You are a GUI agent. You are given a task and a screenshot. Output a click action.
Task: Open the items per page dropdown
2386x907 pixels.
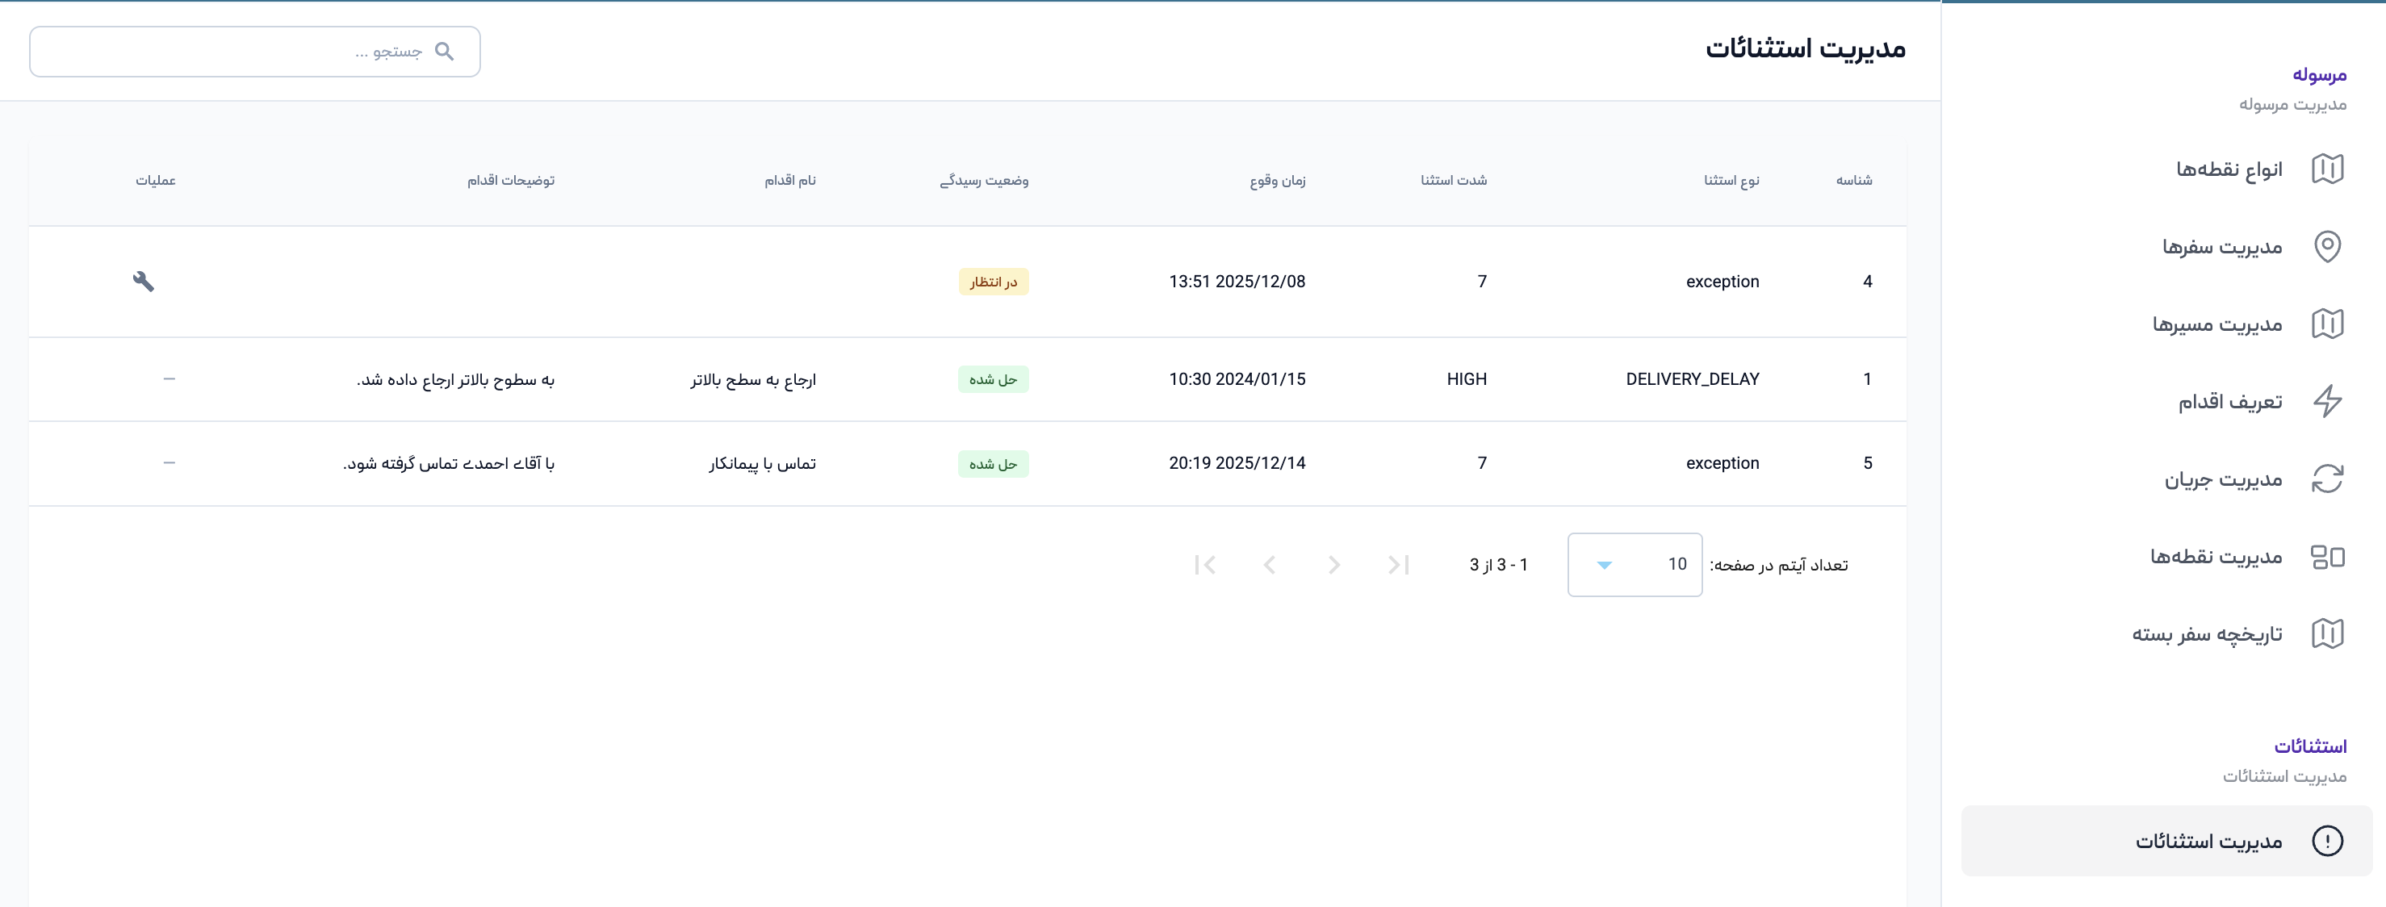[x=1634, y=565]
